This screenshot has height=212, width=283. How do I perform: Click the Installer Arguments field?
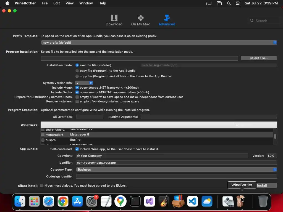(x=209, y=65)
